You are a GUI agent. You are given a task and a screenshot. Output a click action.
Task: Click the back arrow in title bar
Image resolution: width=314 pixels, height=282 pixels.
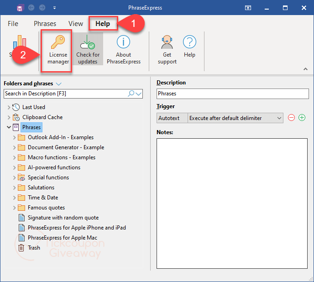[x=31, y=8]
